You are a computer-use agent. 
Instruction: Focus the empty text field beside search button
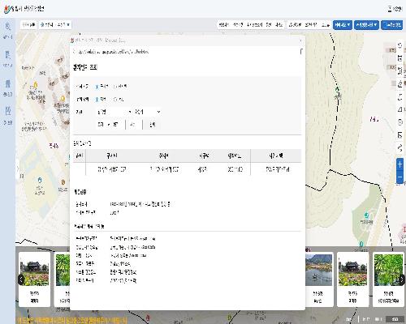coord(134,125)
